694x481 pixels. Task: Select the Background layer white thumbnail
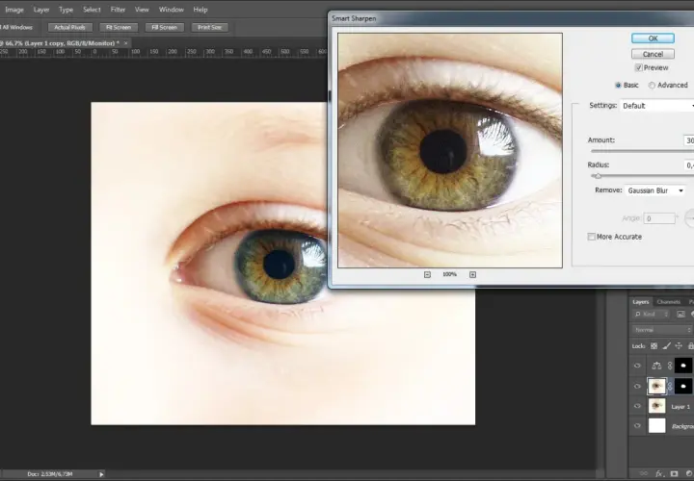[x=656, y=426]
